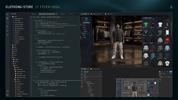Switch to the slots.svelte tab
178x100 pixels.
point(109,14)
